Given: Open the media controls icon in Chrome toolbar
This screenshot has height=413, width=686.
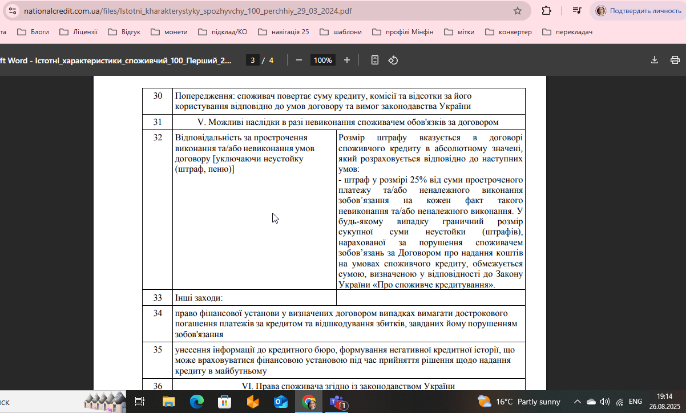Looking at the screenshot, I should [x=577, y=11].
